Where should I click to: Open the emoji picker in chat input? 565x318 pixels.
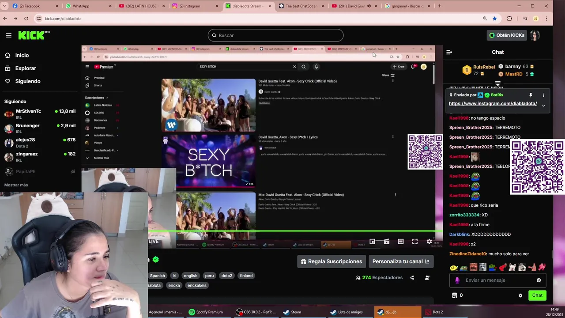(539, 280)
